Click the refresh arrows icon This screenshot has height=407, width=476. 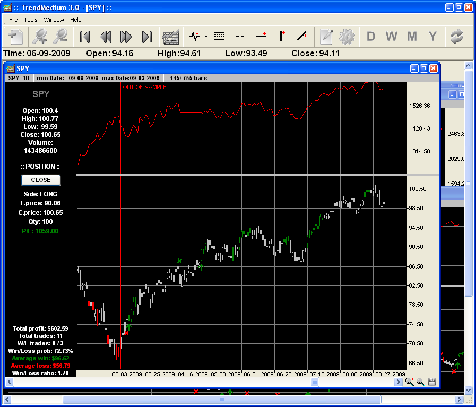[x=456, y=37]
